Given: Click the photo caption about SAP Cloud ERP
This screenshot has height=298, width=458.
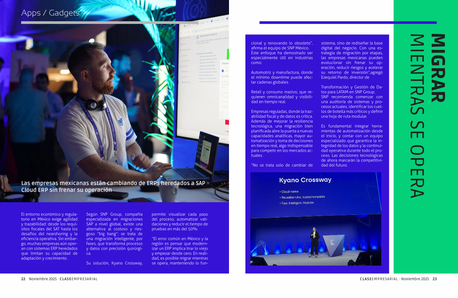Looking at the screenshot, I should 113,186.
